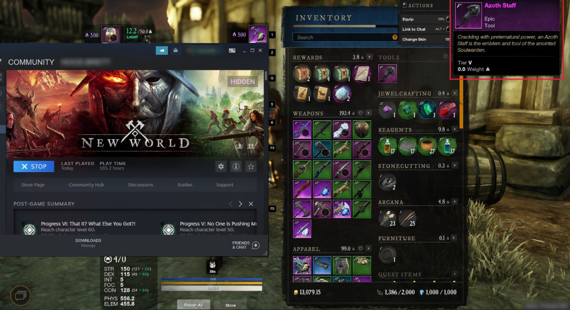Pick the amber bottle reagent with count 17
The image size is (570, 310).
(x=387, y=146)
